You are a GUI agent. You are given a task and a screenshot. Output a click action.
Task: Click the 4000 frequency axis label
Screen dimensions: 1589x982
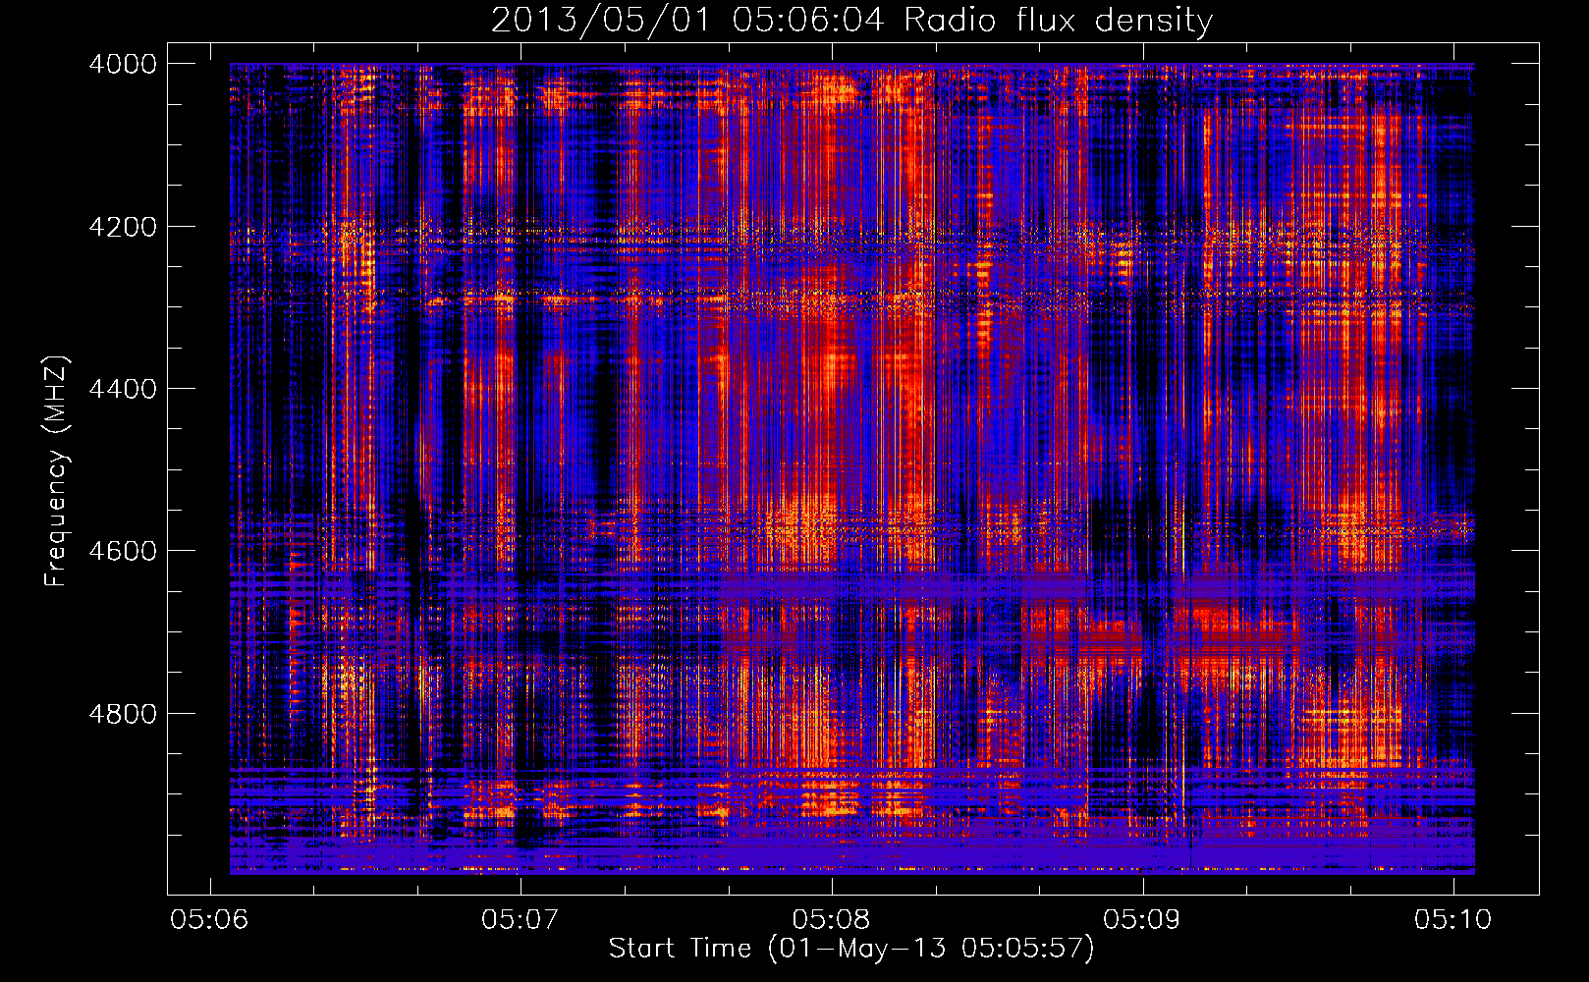tap(122, 64)
